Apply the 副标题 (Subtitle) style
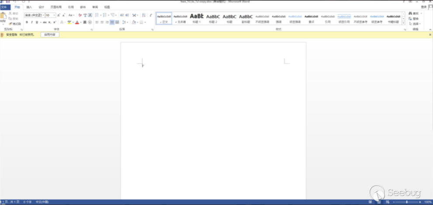433x205 pixels. point(246,18)
